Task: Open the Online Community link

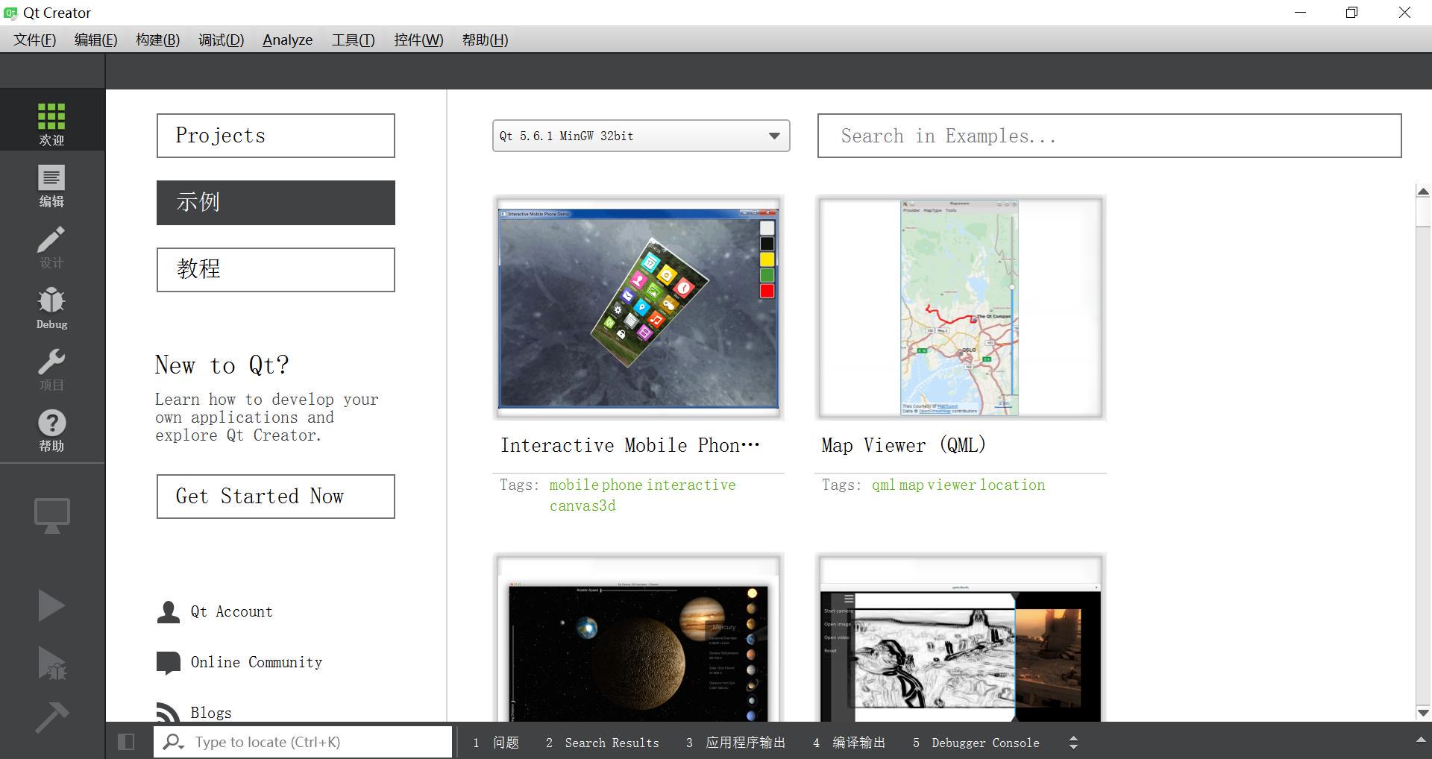Action: point(256,663)
